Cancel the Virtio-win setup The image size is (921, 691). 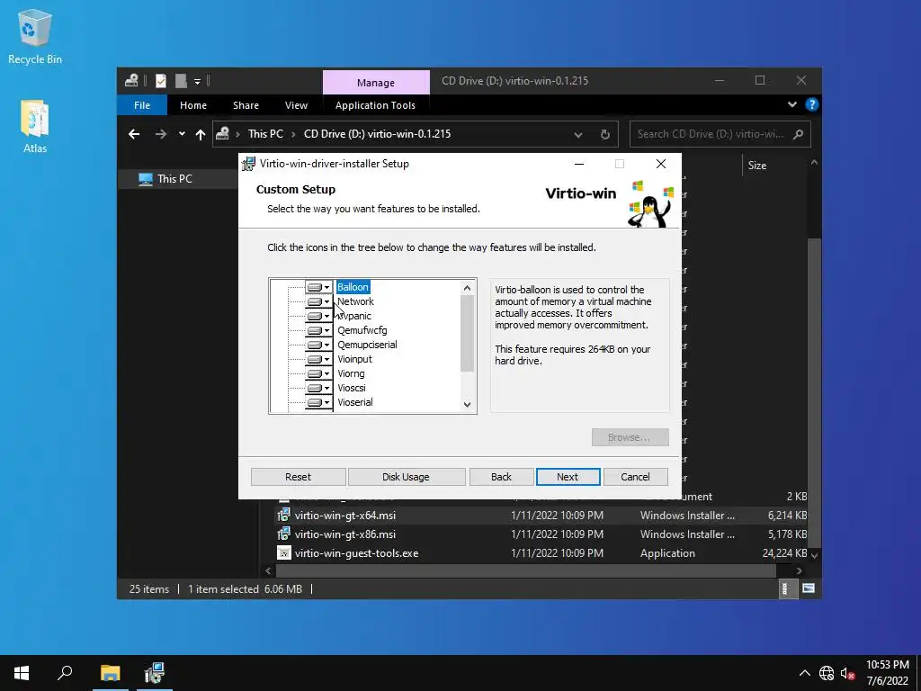pos(635,477)
